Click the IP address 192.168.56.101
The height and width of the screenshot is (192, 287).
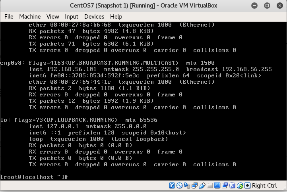pos(72,69)
